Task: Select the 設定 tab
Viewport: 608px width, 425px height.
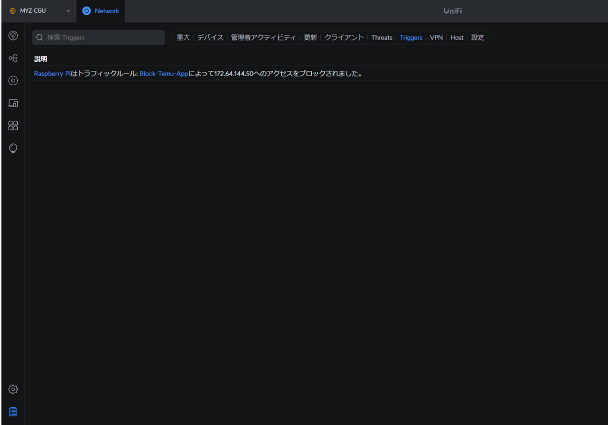Action: click(x=478, y=38)
